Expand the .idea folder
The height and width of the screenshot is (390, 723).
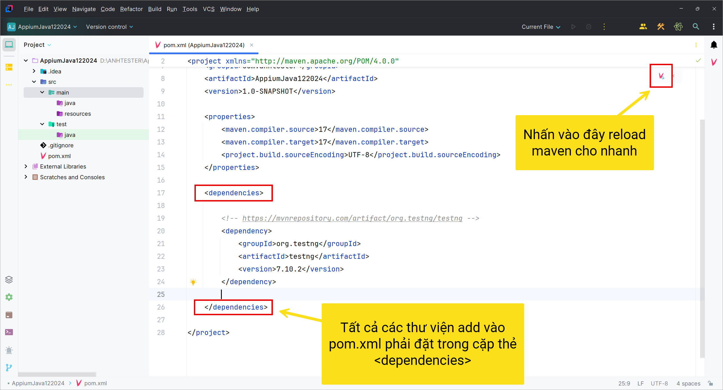click(34, 71)
